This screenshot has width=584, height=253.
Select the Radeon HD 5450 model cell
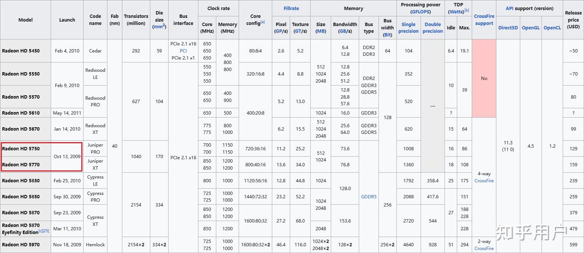pos(25,51)
